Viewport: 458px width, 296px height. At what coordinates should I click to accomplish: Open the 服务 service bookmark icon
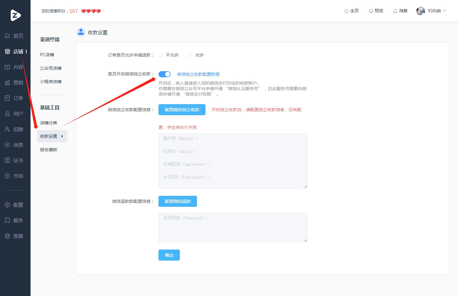(7, 220)
